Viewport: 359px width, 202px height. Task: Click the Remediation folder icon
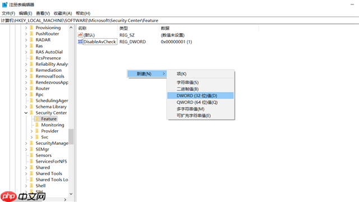coord(31,70)
